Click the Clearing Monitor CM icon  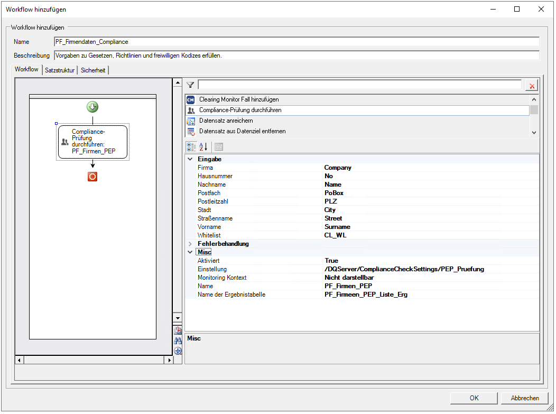coord(190,100)
